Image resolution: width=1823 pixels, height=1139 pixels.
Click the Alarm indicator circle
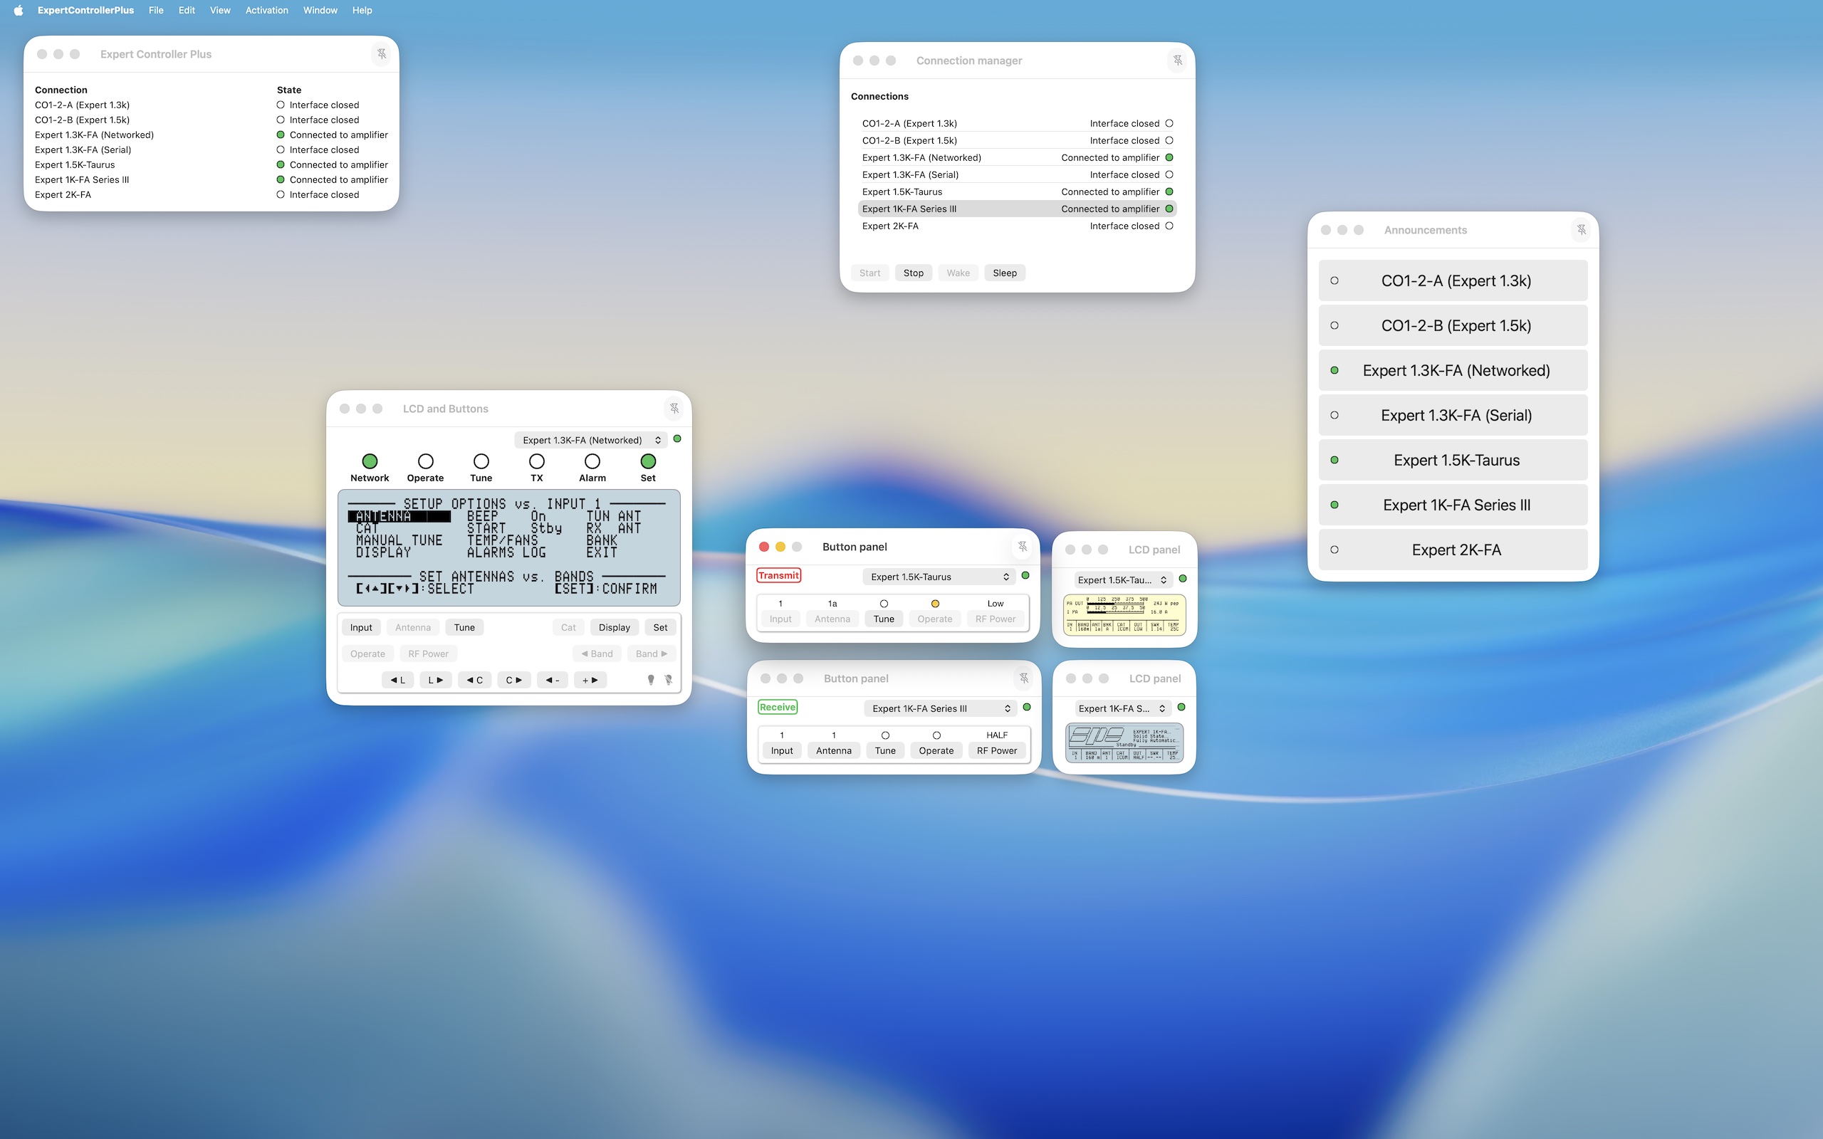coord(592,461)
